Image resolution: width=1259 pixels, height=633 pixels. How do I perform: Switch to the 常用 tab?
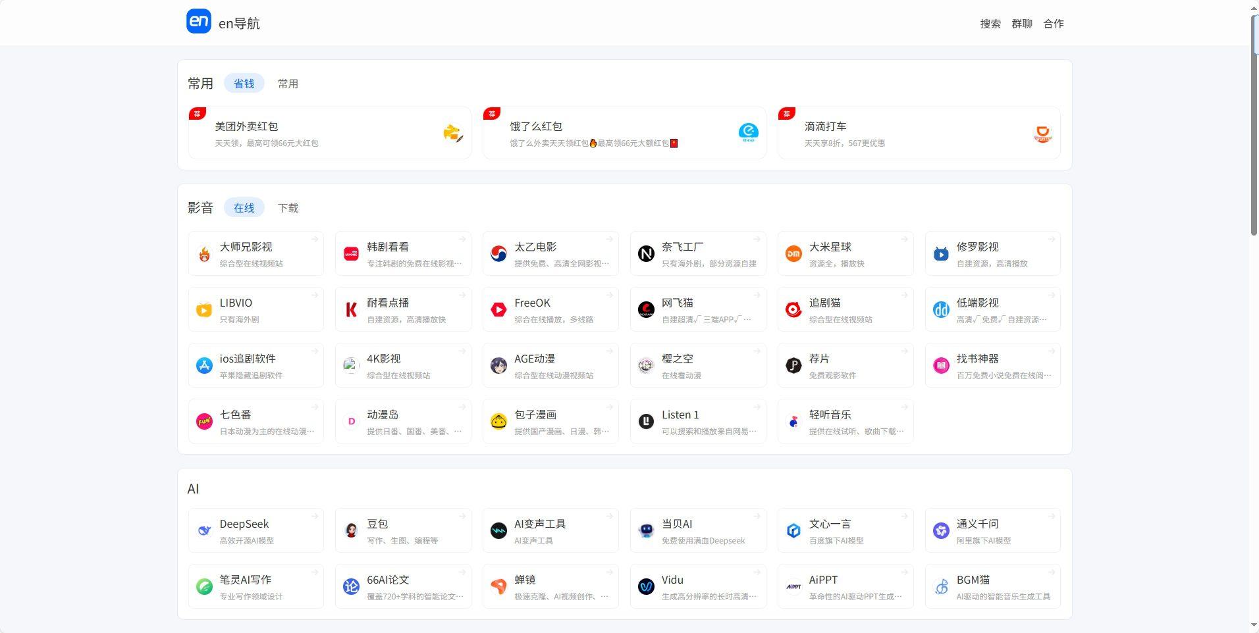point(288,84)
